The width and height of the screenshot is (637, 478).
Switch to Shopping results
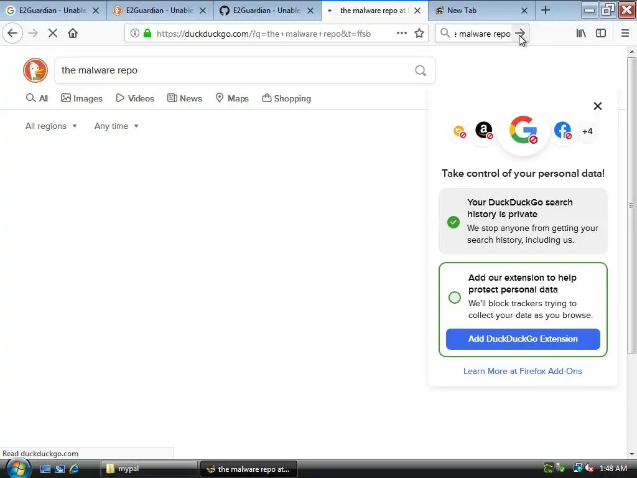click(x=286, y=98)
